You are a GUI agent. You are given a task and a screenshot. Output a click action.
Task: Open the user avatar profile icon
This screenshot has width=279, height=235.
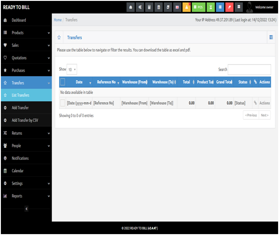250,7
